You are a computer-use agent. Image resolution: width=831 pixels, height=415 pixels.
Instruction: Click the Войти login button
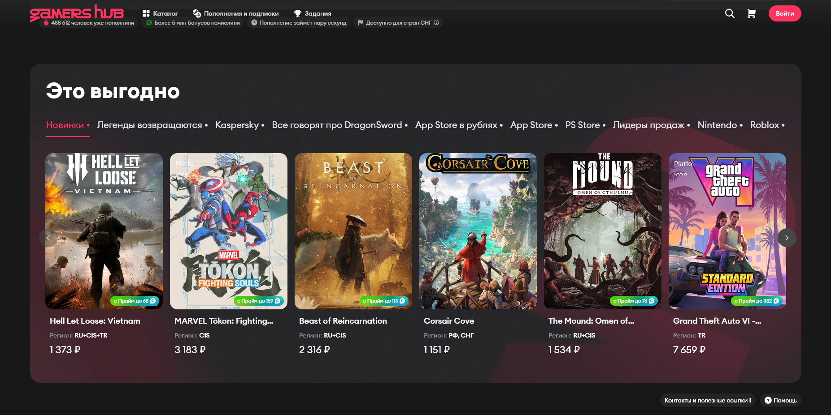click(785, 13)
